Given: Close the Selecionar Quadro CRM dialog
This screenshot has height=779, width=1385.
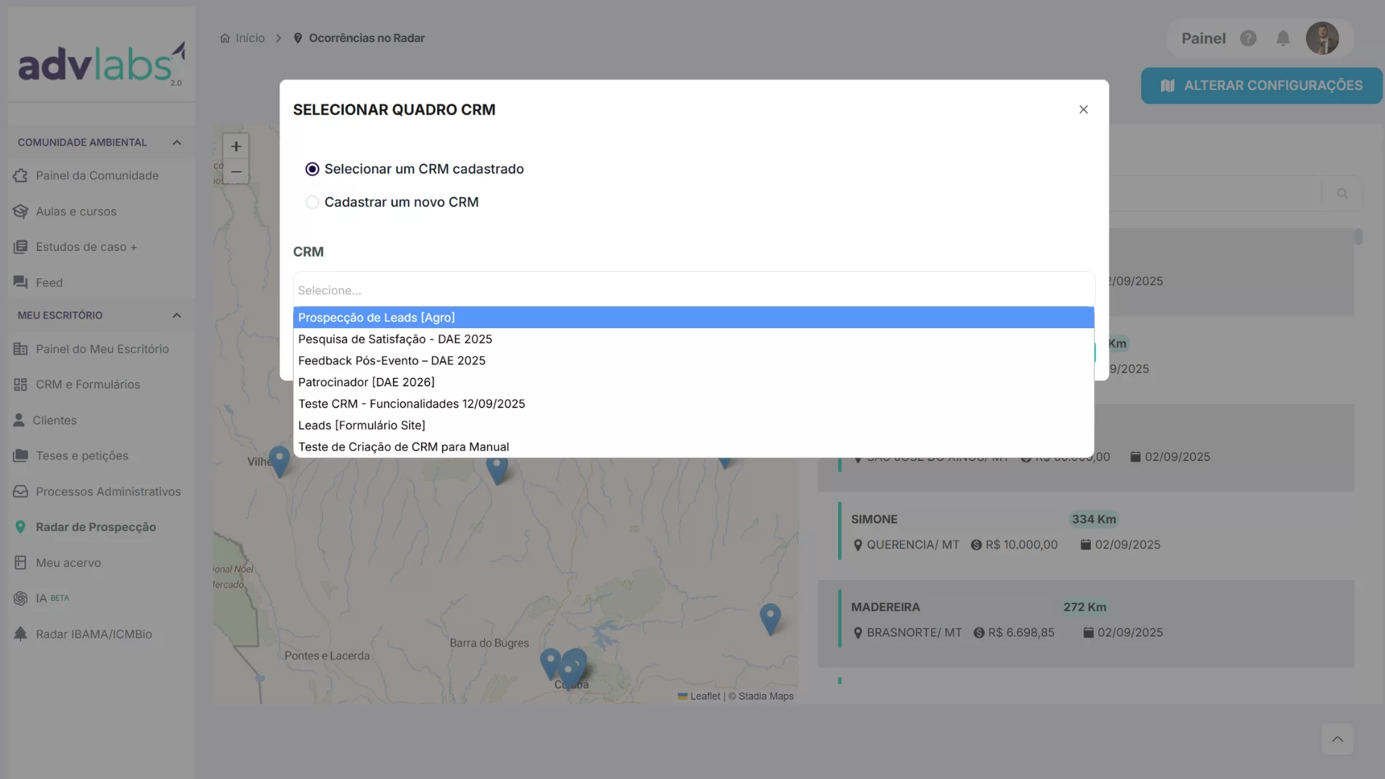Looking at the screenshot, I should (1083, 110).
